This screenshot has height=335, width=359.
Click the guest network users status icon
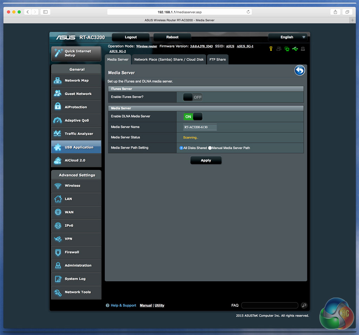[x=279, y=49]
